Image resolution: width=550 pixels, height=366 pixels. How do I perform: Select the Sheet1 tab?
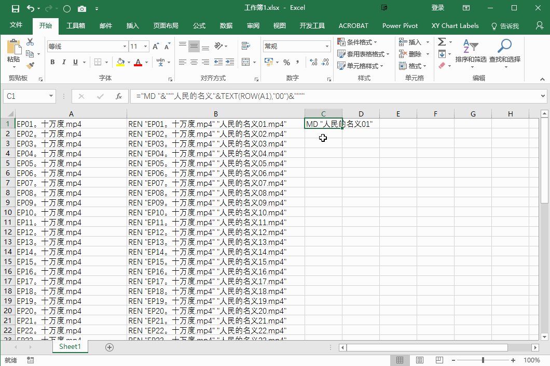click(70, 346)
